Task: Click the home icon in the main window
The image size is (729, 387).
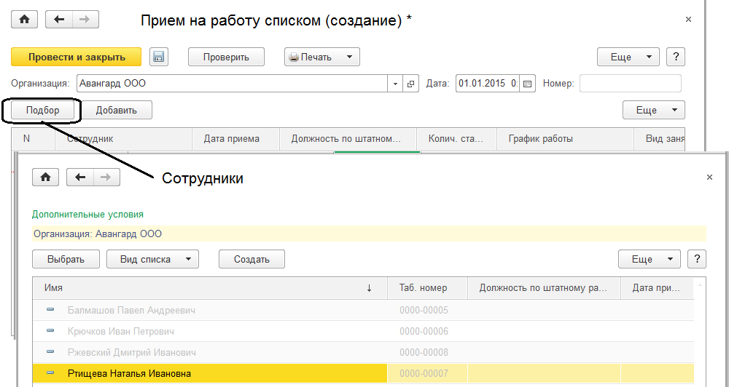Action: 24,20
